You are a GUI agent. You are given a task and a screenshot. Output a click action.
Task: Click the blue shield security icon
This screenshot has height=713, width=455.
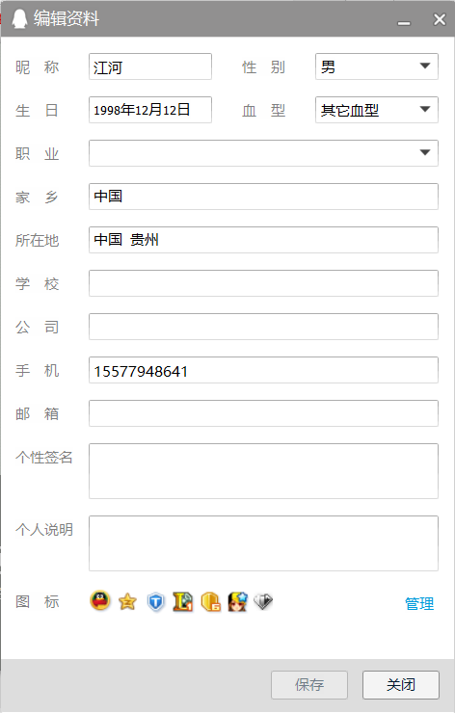click(x=155, y=602)
